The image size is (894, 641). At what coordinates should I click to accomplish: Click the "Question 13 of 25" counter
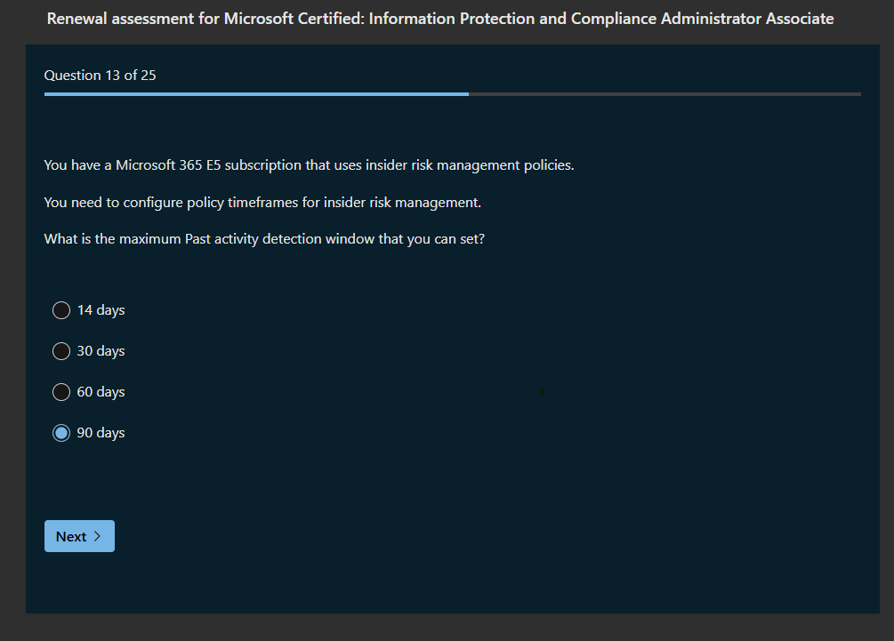tap(100, 76)
